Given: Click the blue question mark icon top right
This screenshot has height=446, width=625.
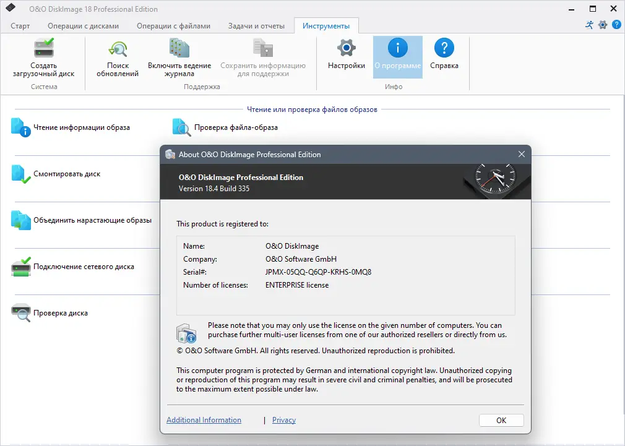Looking at the screenshot, I should coord(616,25).
